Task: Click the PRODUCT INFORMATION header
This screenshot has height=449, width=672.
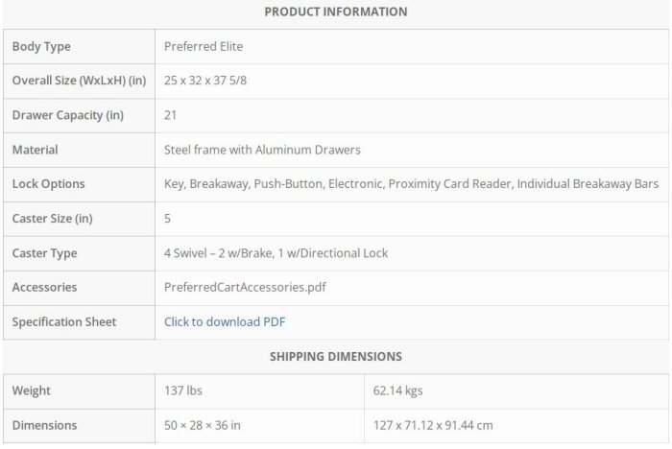Action: 335,12
